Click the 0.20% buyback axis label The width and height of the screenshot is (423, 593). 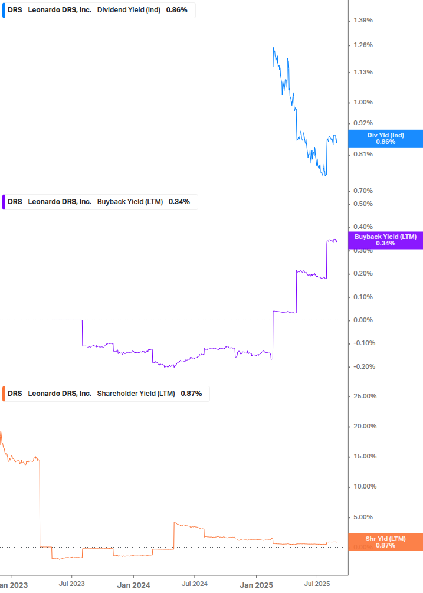(x=363, y=273)
